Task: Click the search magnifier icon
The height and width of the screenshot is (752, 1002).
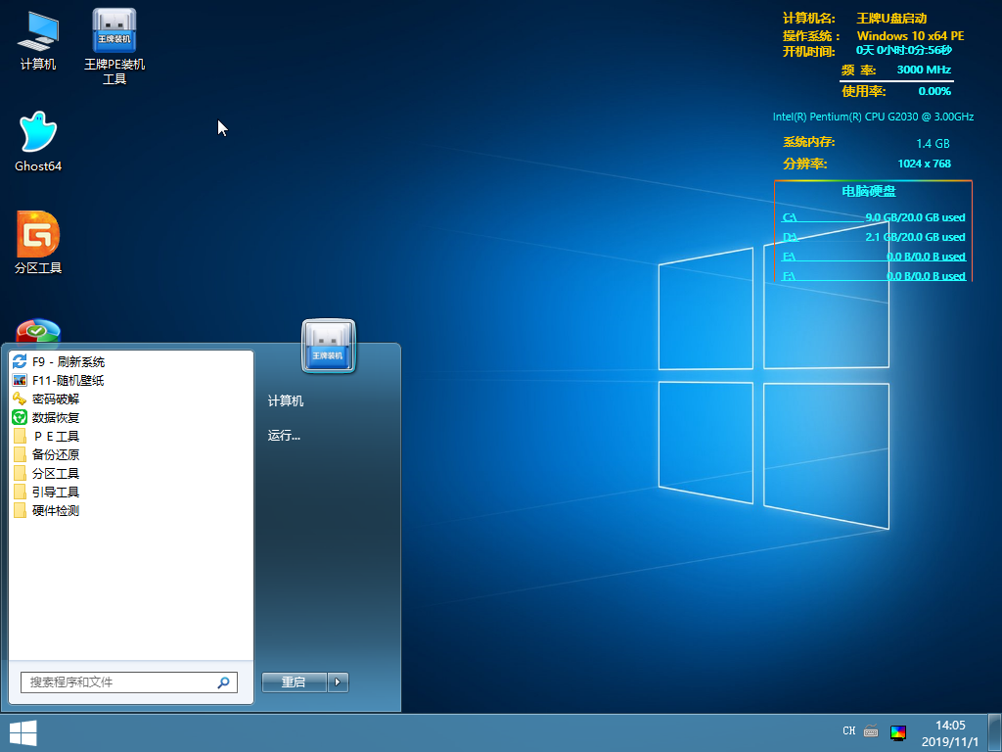Action: [224, 682]
